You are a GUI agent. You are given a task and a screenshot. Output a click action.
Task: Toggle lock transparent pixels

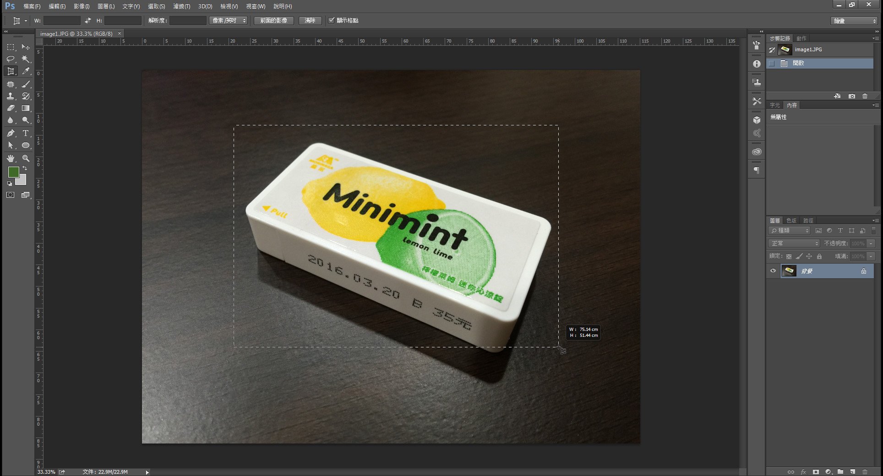pyautogui.click(x=789, y=256)
